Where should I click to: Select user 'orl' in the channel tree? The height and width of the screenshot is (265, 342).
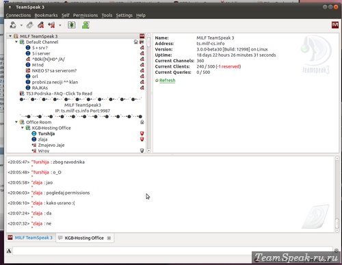pyautogui.click(x=35, y=76)
